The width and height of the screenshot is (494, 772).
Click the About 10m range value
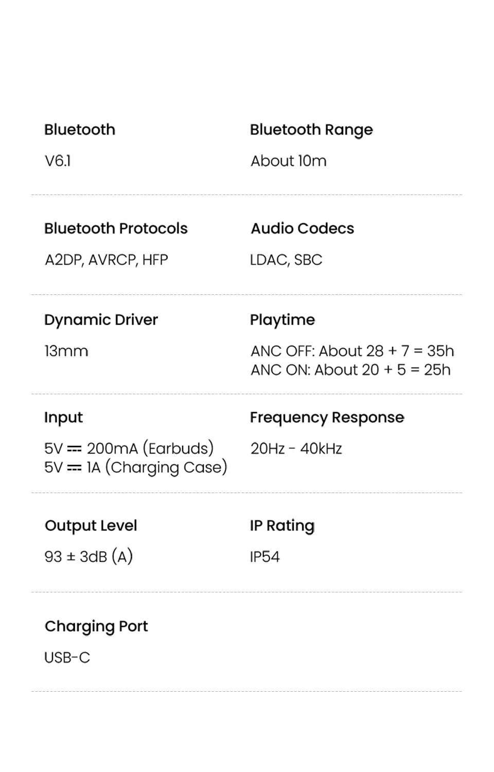[x=288, y=161]
